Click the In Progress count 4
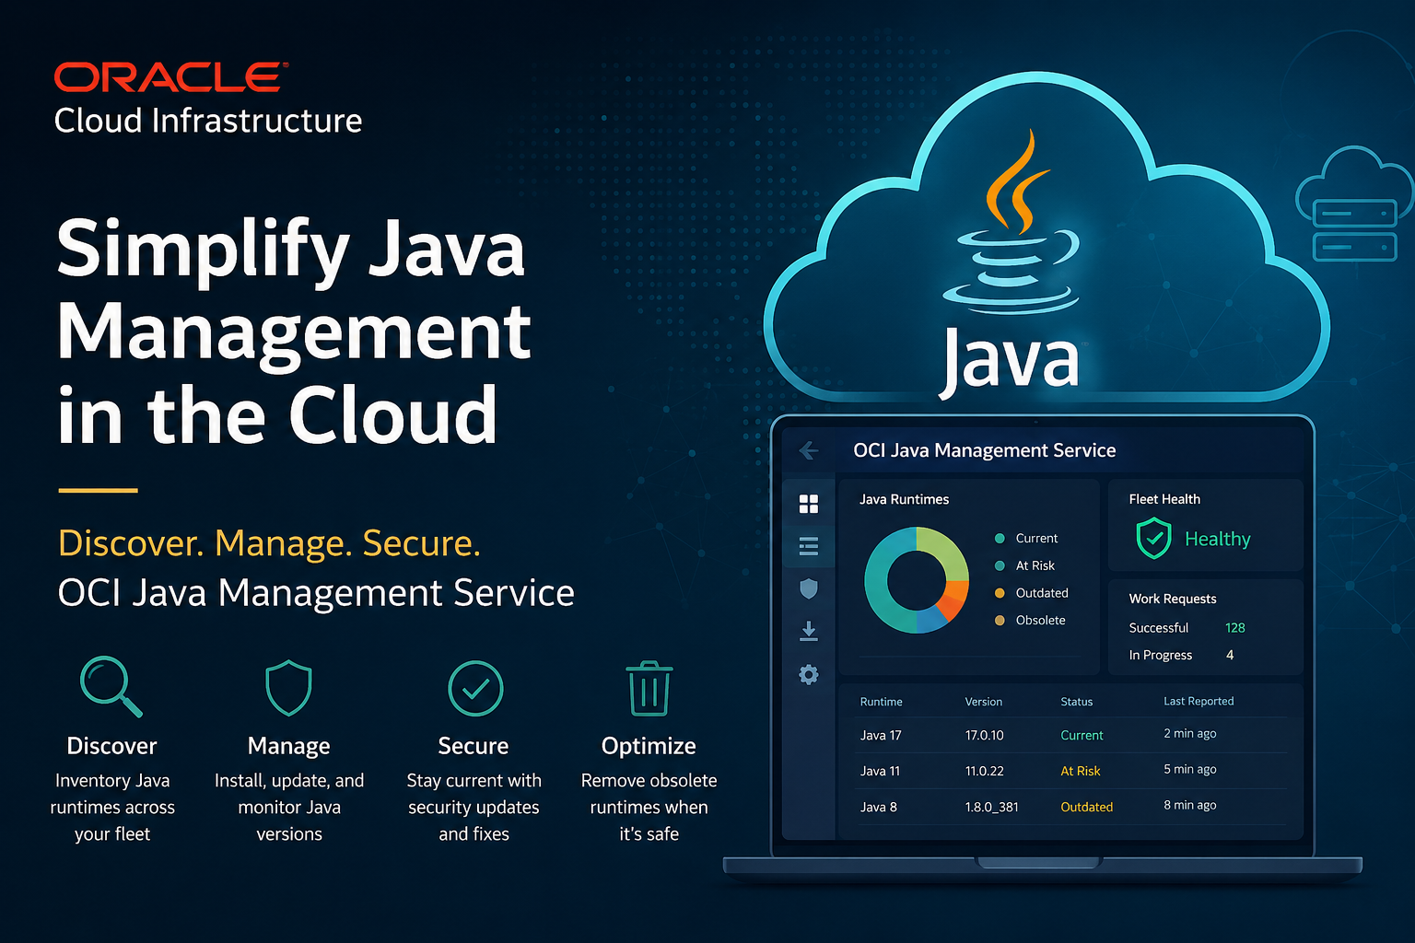 tap(1230, 655)
